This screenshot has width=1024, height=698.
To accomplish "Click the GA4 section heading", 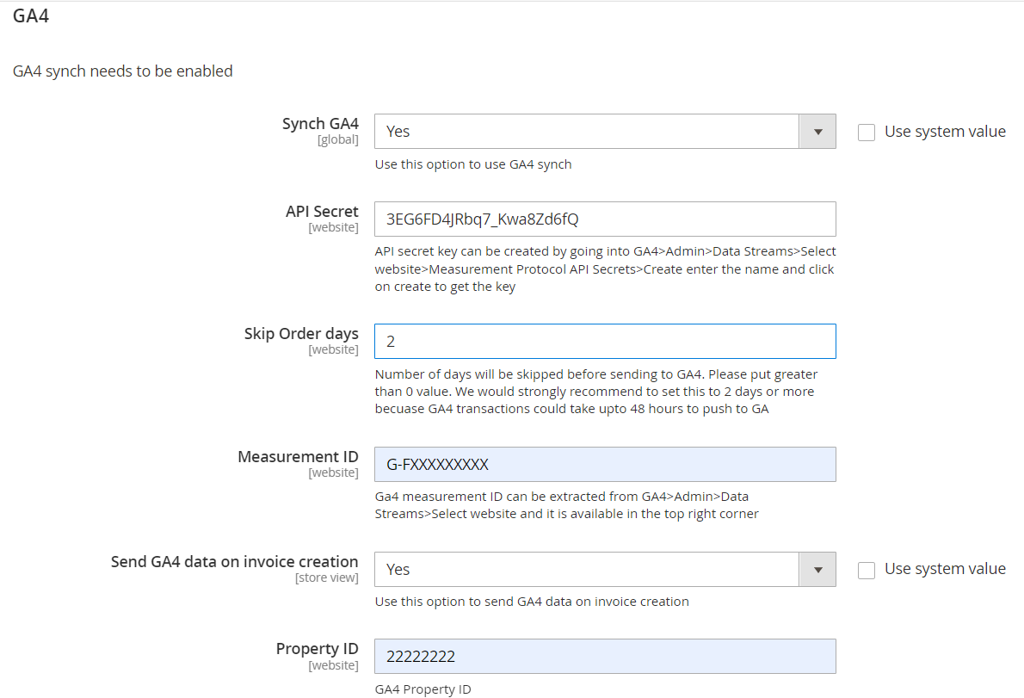I will click(31, 16).
